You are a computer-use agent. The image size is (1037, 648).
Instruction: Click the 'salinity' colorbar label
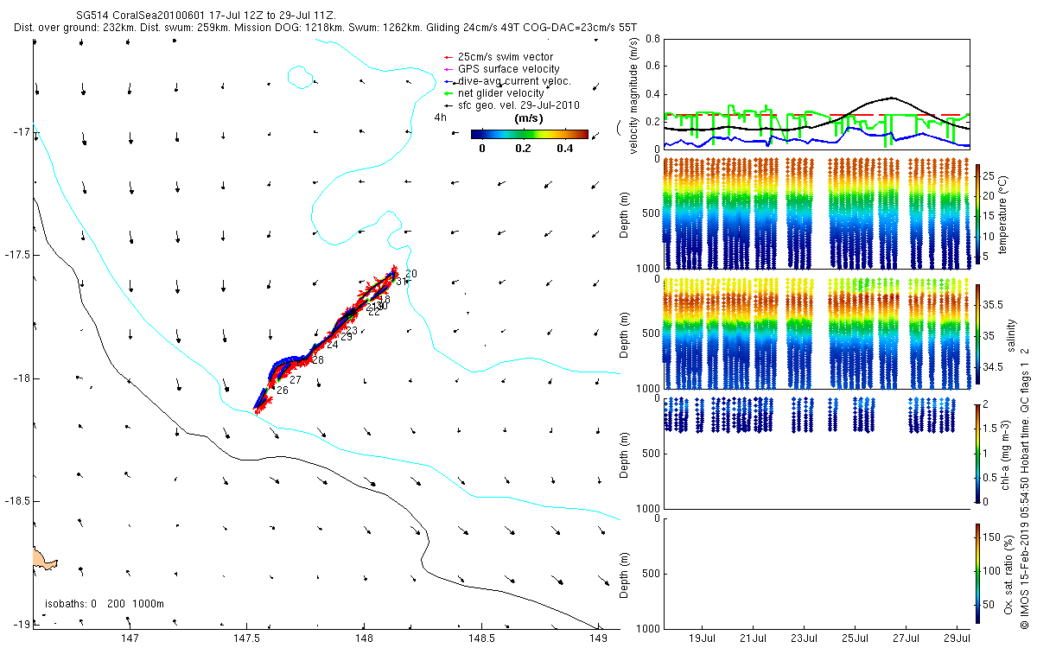click(x=1010, y=334)
